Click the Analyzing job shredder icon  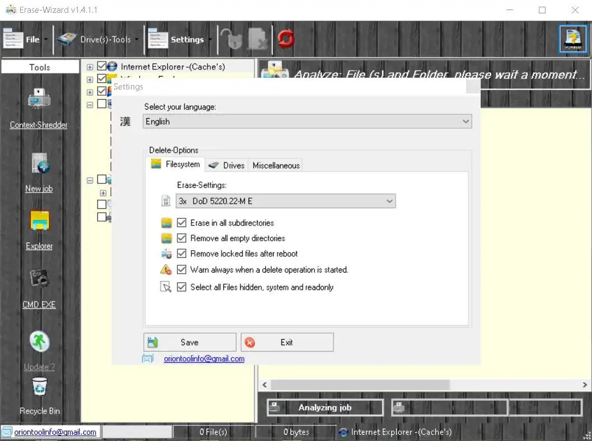pyautogui.click(x=274, y=407)
